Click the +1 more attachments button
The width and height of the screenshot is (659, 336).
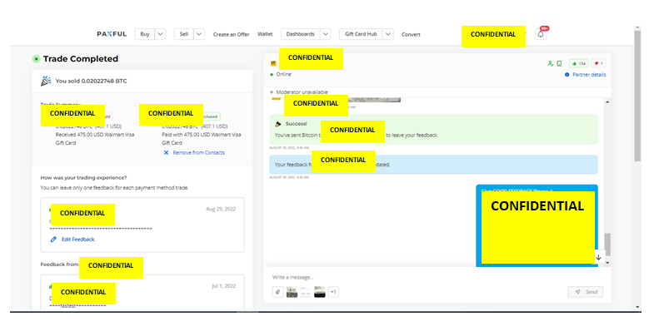pos(333,292)
